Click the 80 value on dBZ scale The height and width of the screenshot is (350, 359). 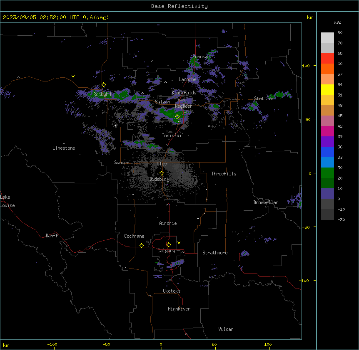click(x=340, y=33)
